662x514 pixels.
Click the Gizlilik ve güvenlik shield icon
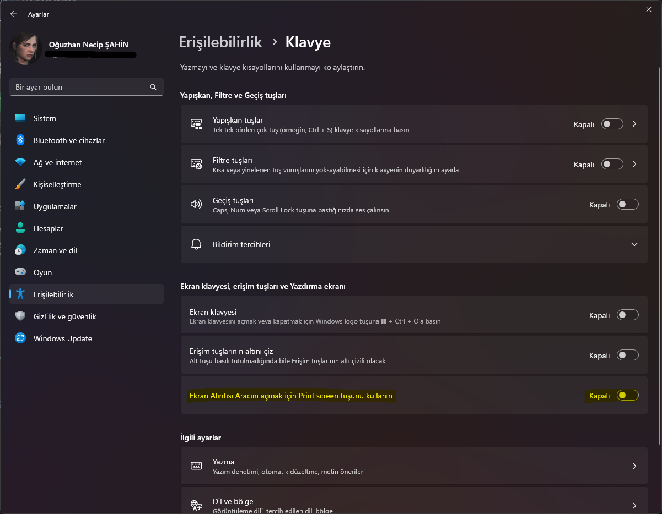[20, 316]
